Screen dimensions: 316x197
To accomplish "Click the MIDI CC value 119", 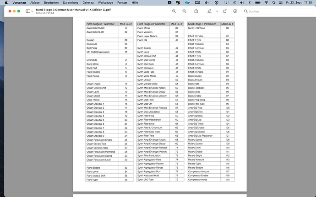I will click(228, 180).
